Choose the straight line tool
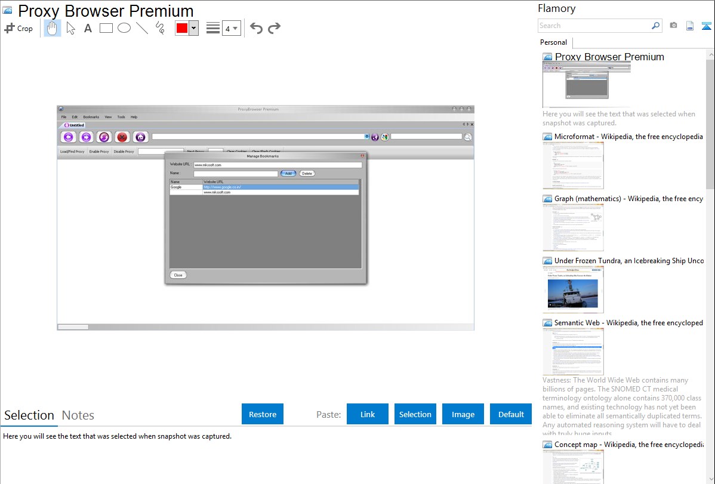Image resolution: width=715 pixels, height=484 pixels. (142, 28)
